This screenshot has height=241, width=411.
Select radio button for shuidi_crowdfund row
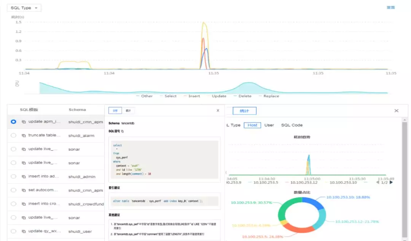14,204
